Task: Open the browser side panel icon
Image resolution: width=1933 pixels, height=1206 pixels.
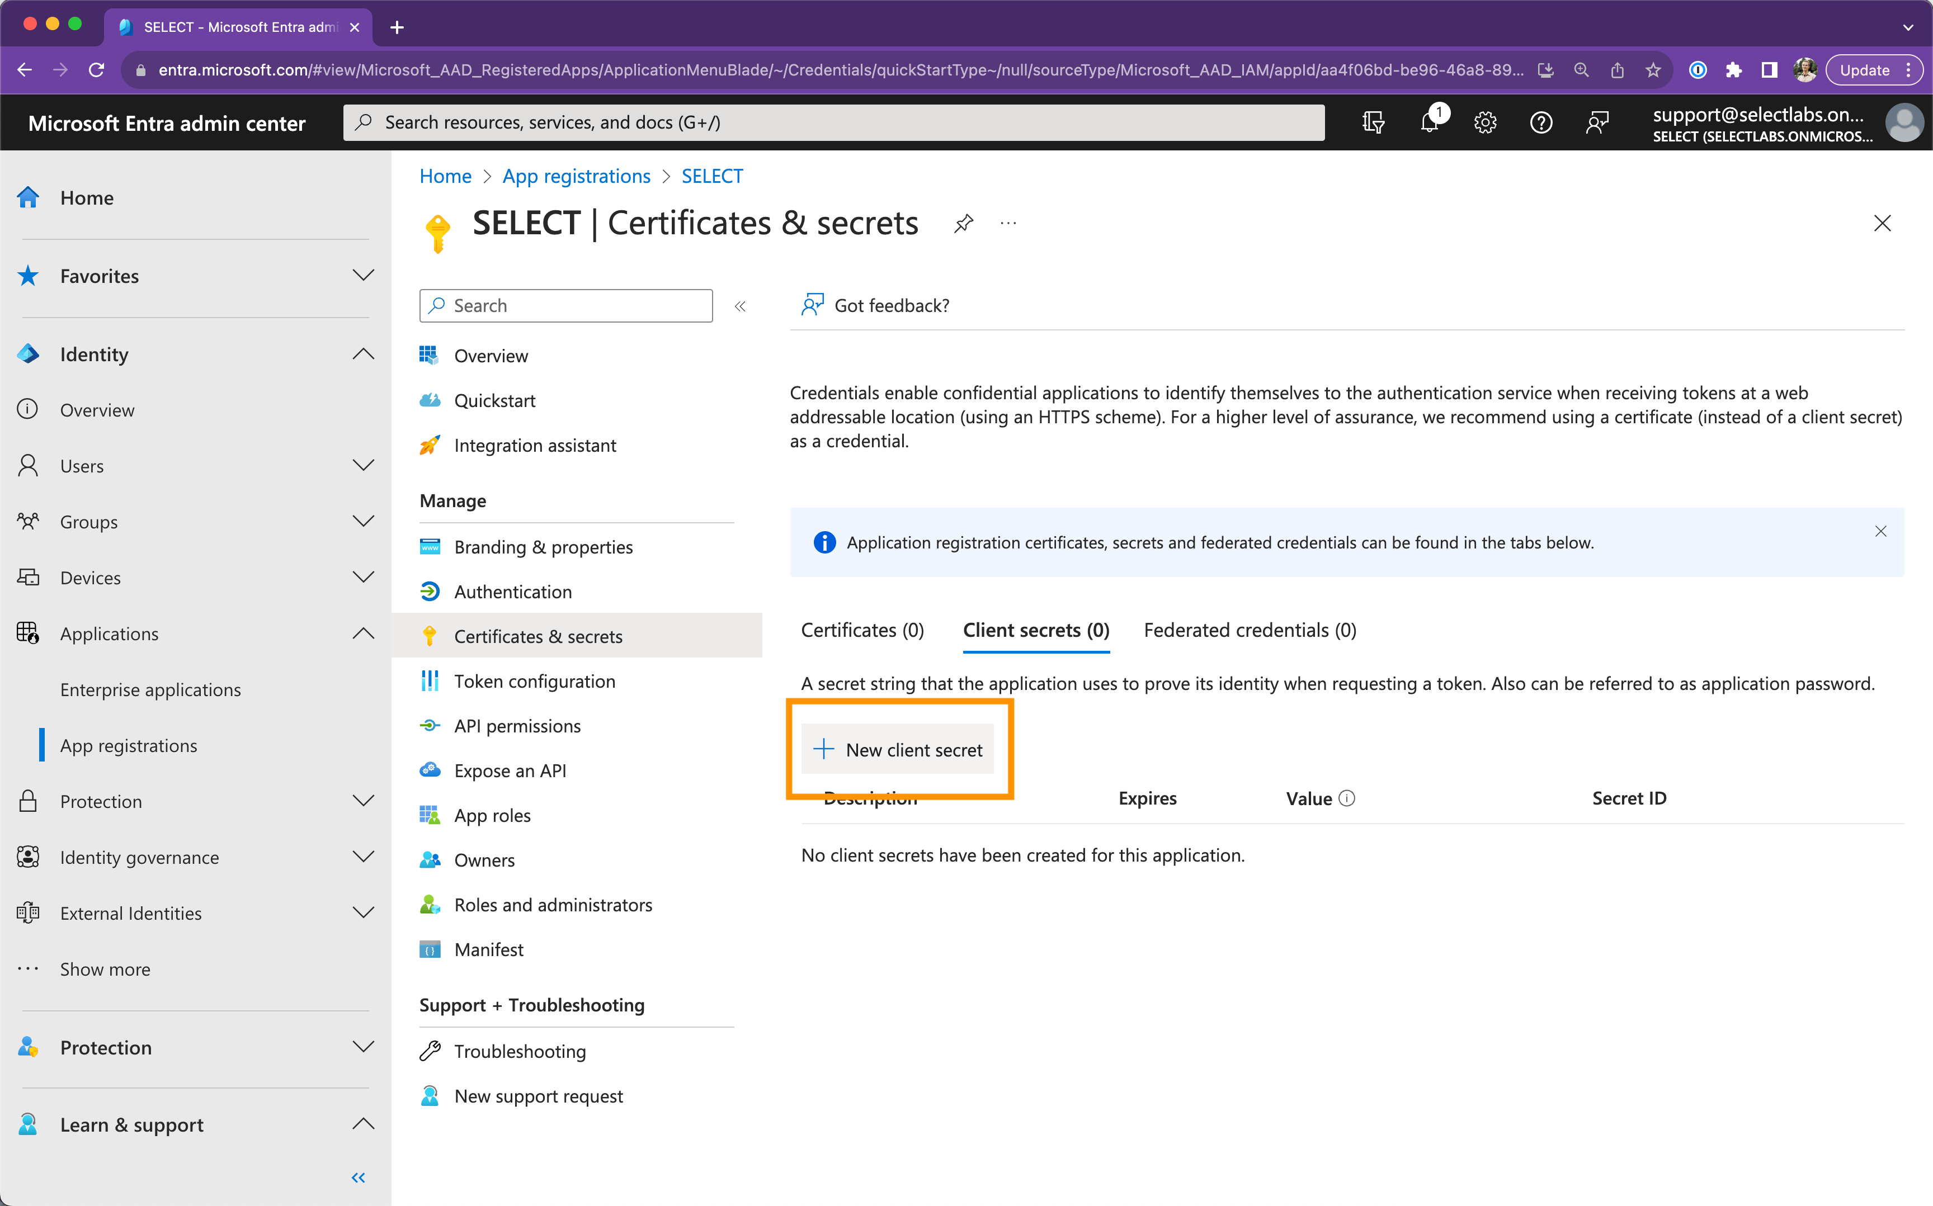Action: tap(1769, 70)
